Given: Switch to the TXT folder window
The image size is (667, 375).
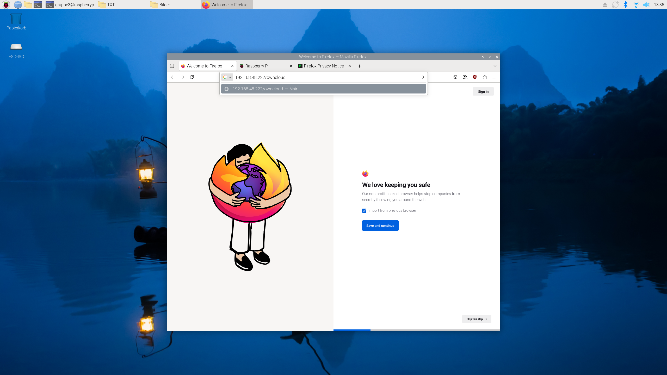Looking at the screenshot, I should [x=123, y=5].
